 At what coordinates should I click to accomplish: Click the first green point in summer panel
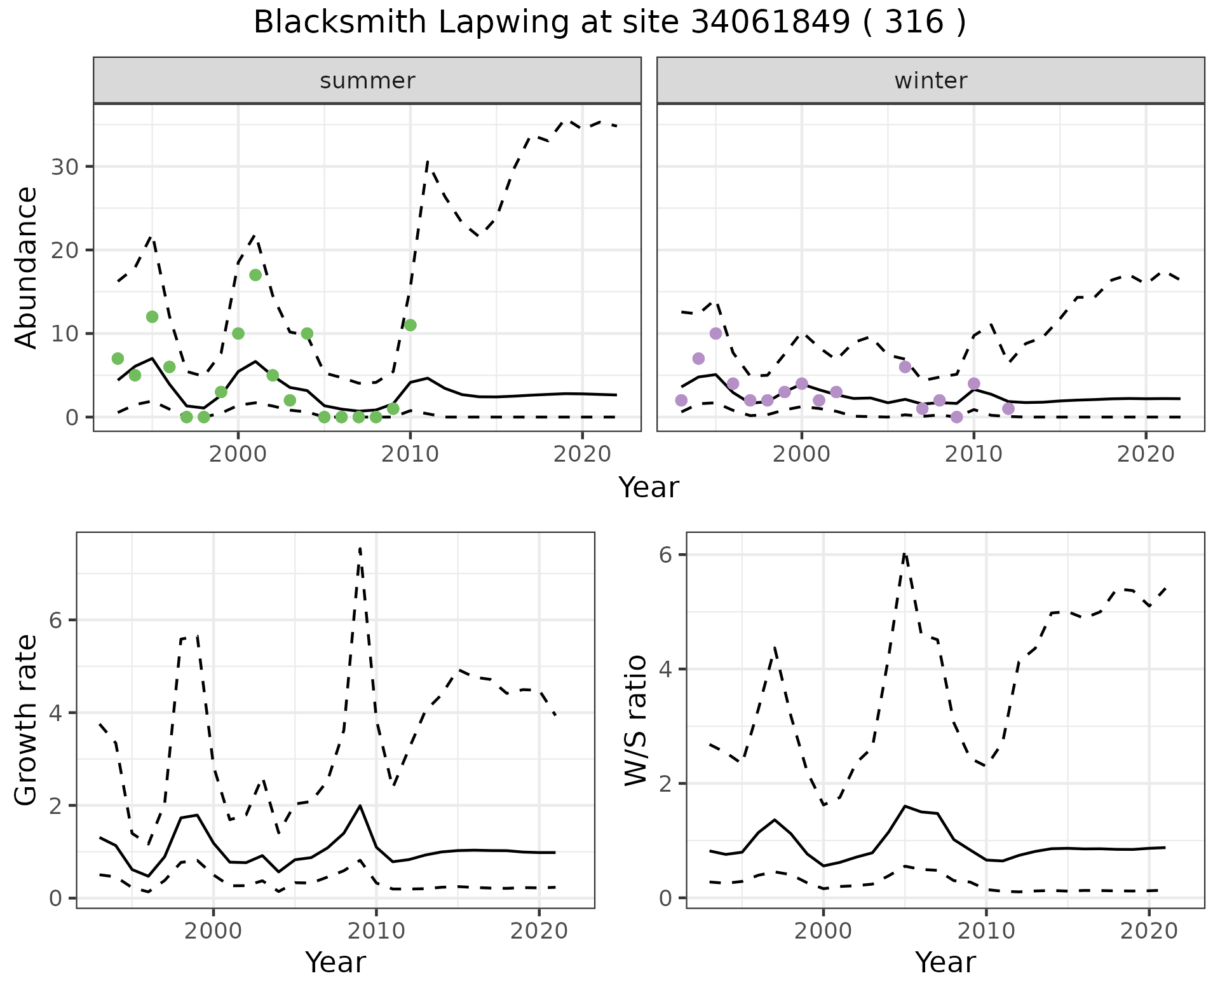(118, 359)
